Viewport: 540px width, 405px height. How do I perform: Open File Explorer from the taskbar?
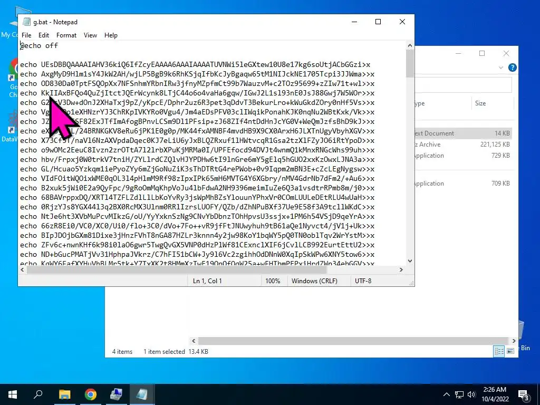[64, 394]
